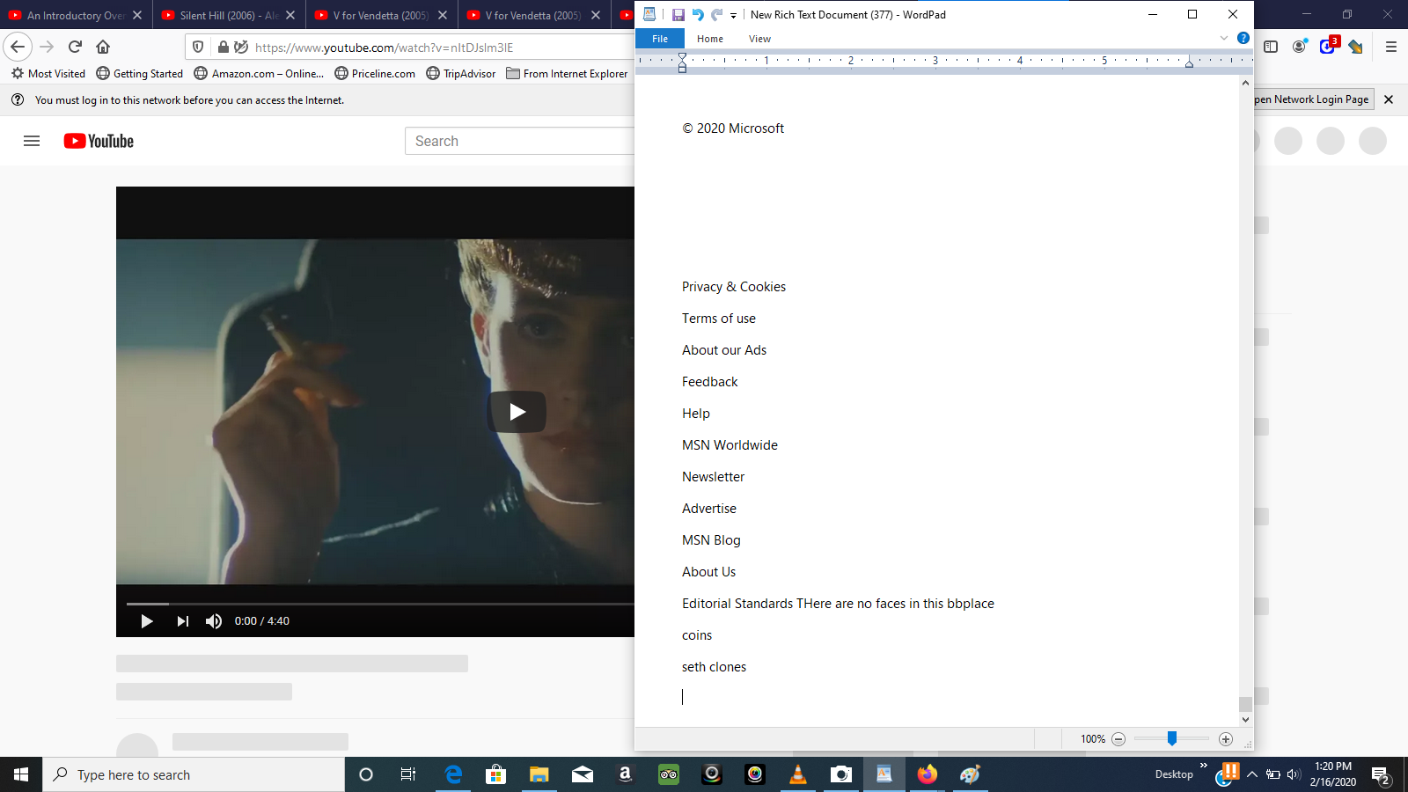Click the Windows taskbar search box

pyautogui.click(x=194, y=774)
